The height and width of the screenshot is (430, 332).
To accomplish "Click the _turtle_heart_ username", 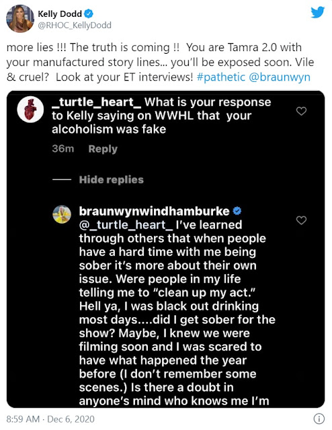I will pyautogui.click(x=97, y=102).
